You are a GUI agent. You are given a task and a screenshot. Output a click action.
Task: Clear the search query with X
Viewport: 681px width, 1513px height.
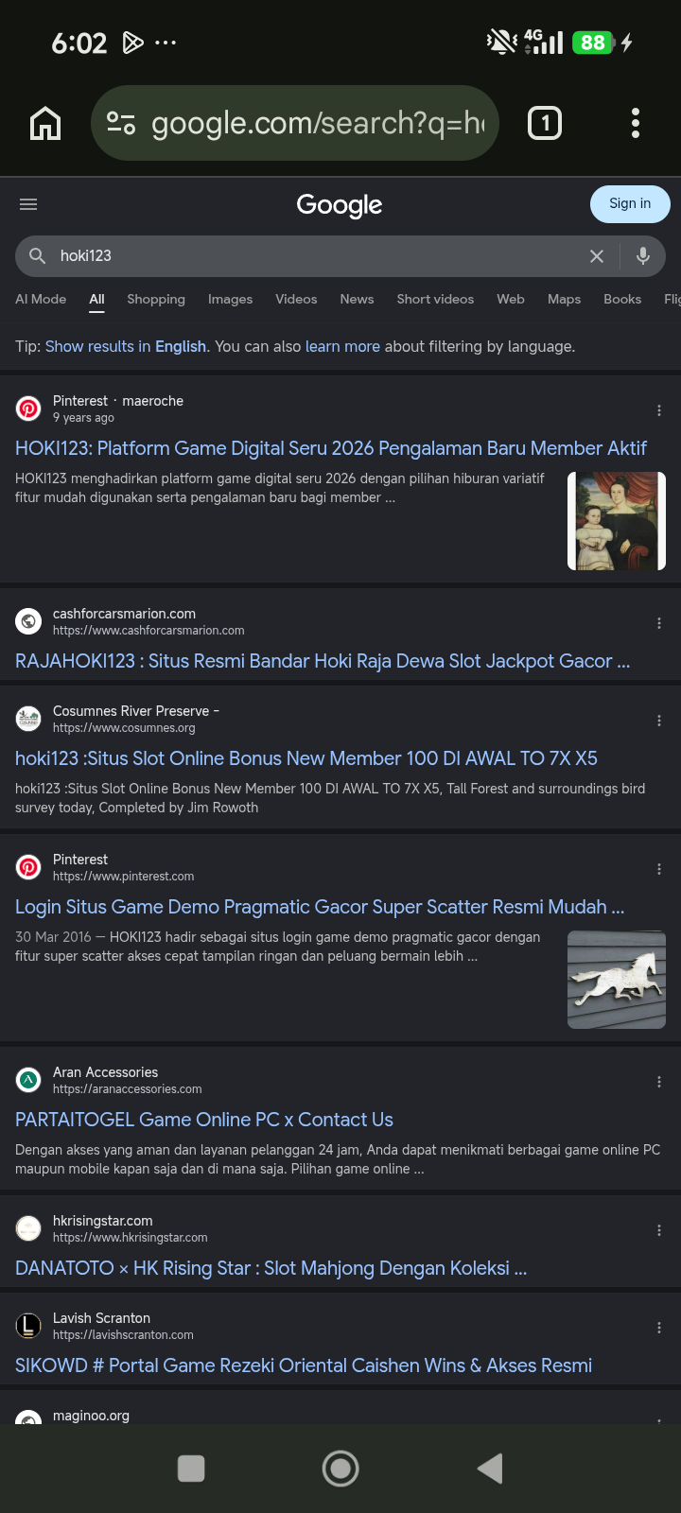(x=597, y=256)
